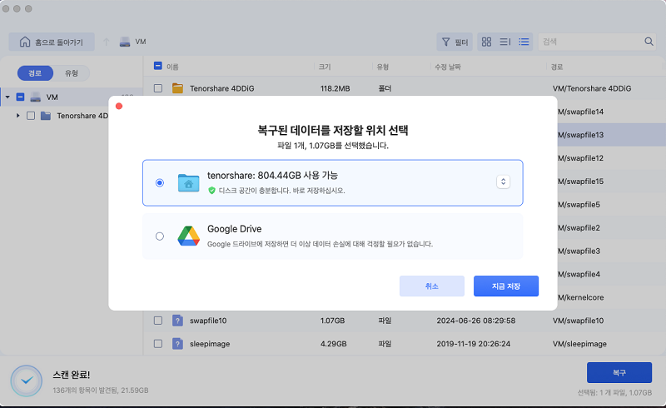This screenshot has width=666, height=408.
Task: Click the magnifier search icon
Action: click(649, 42)
